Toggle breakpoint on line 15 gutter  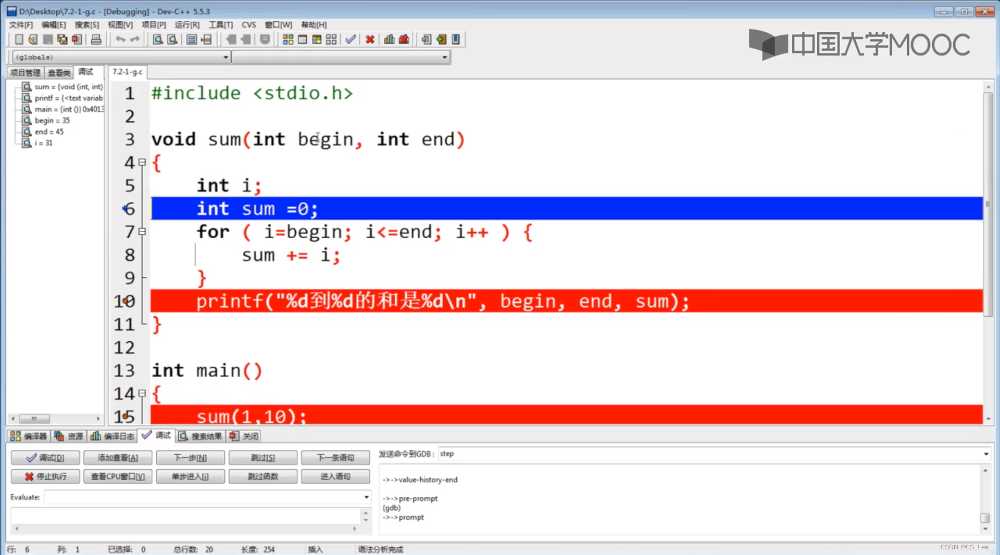(125, 416)
